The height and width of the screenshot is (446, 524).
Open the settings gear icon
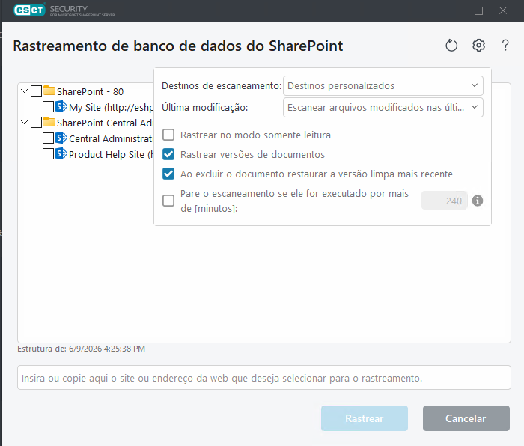478,45
